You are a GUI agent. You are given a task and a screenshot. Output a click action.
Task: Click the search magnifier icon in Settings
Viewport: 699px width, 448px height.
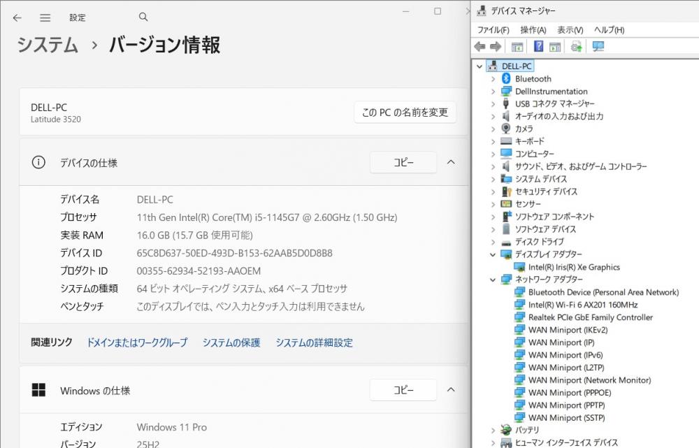pyautogui.click(x=143, y=17)
